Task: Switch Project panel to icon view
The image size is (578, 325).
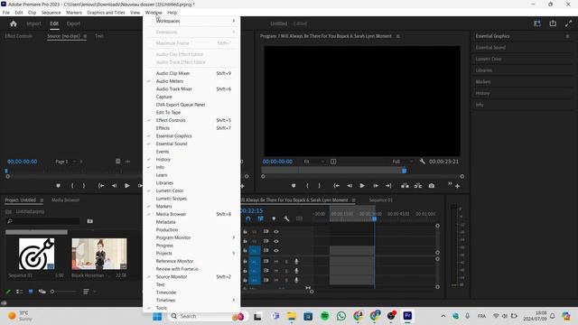Action: tap(31, 292)
